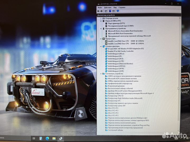Viewport: 190px width, 142px height.
Task: Select D-Link DWA-140 Wireless N USB Adapter
Action: pos(126,49)
